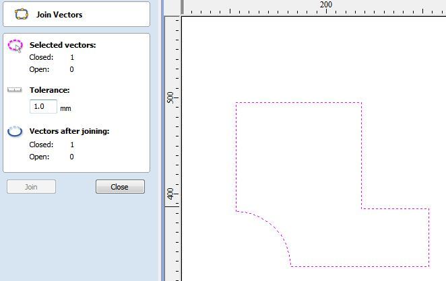Click the 400 mark on vertical ruler

(x=170, y=194)
